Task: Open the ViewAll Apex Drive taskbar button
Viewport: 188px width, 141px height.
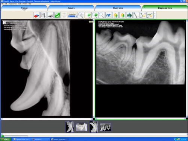Action: click(59, 139)
